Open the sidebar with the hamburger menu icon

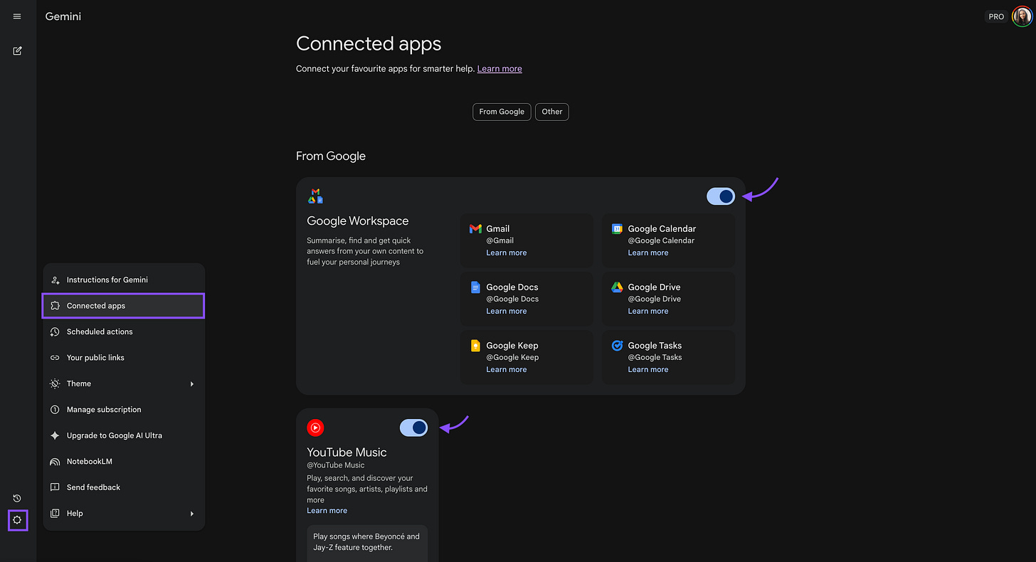tap(16, 16)
